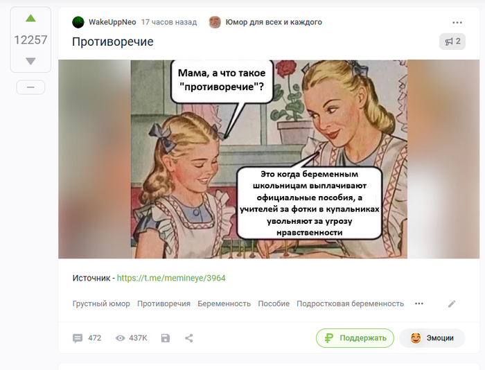Viewport: 485px width, 370px height.
Task: Collapse post using the minus button
Action: point(30,87)
